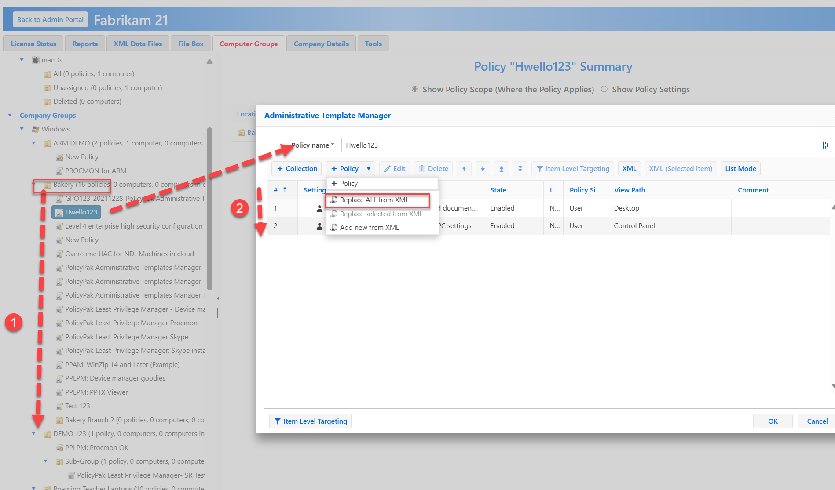Select the Show Policy Scope radio button

414,89
